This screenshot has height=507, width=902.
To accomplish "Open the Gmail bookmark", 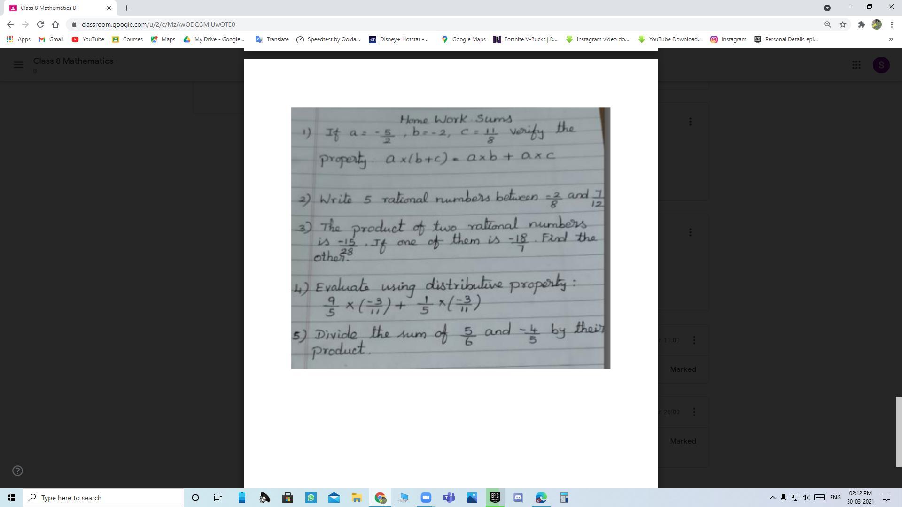I will (51, 39).
